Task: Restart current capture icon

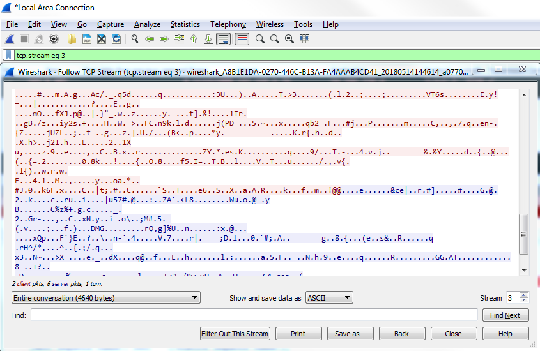Action: click(39, 39)
